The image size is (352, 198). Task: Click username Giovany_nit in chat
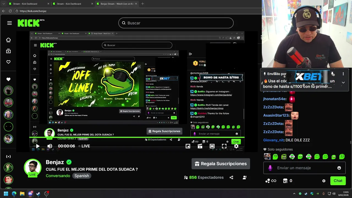point(273,140)
